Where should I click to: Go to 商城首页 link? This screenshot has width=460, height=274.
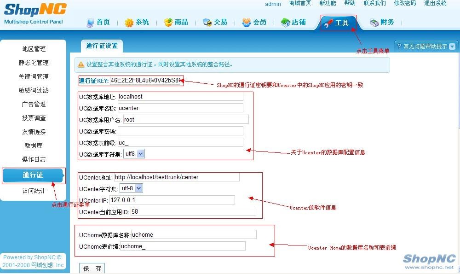pyautogui.click(x=300, y=3)
